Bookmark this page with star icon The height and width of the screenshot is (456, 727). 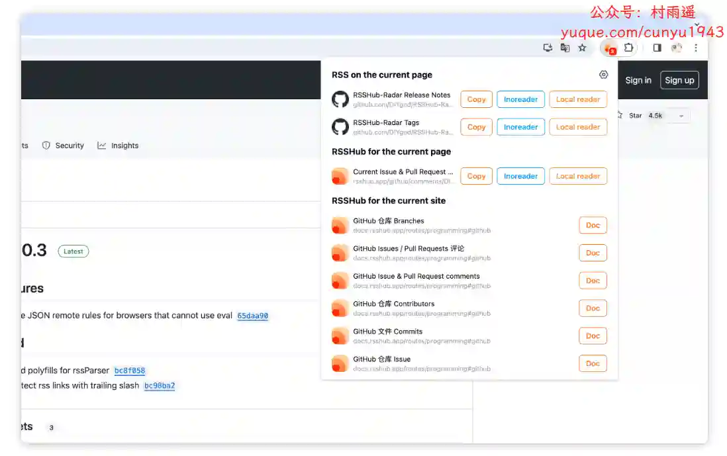point(582,48)
